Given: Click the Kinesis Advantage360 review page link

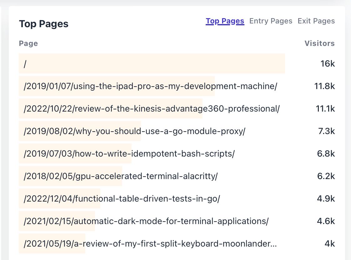Looking at the screenshot, I should (152, 109).
